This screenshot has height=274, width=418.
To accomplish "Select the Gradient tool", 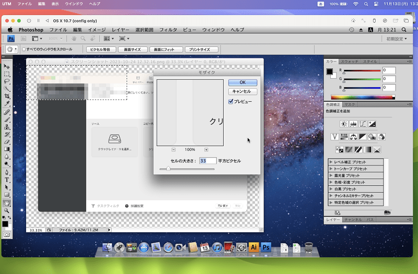I will (7, 149).
